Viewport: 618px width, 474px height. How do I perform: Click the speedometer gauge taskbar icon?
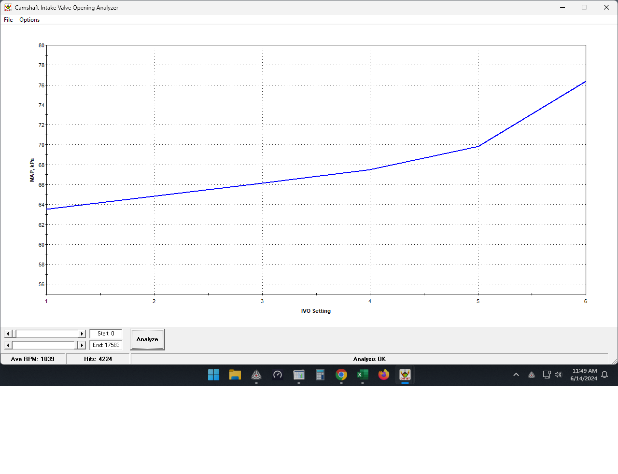pyautogui.click(x=278, y=375)
